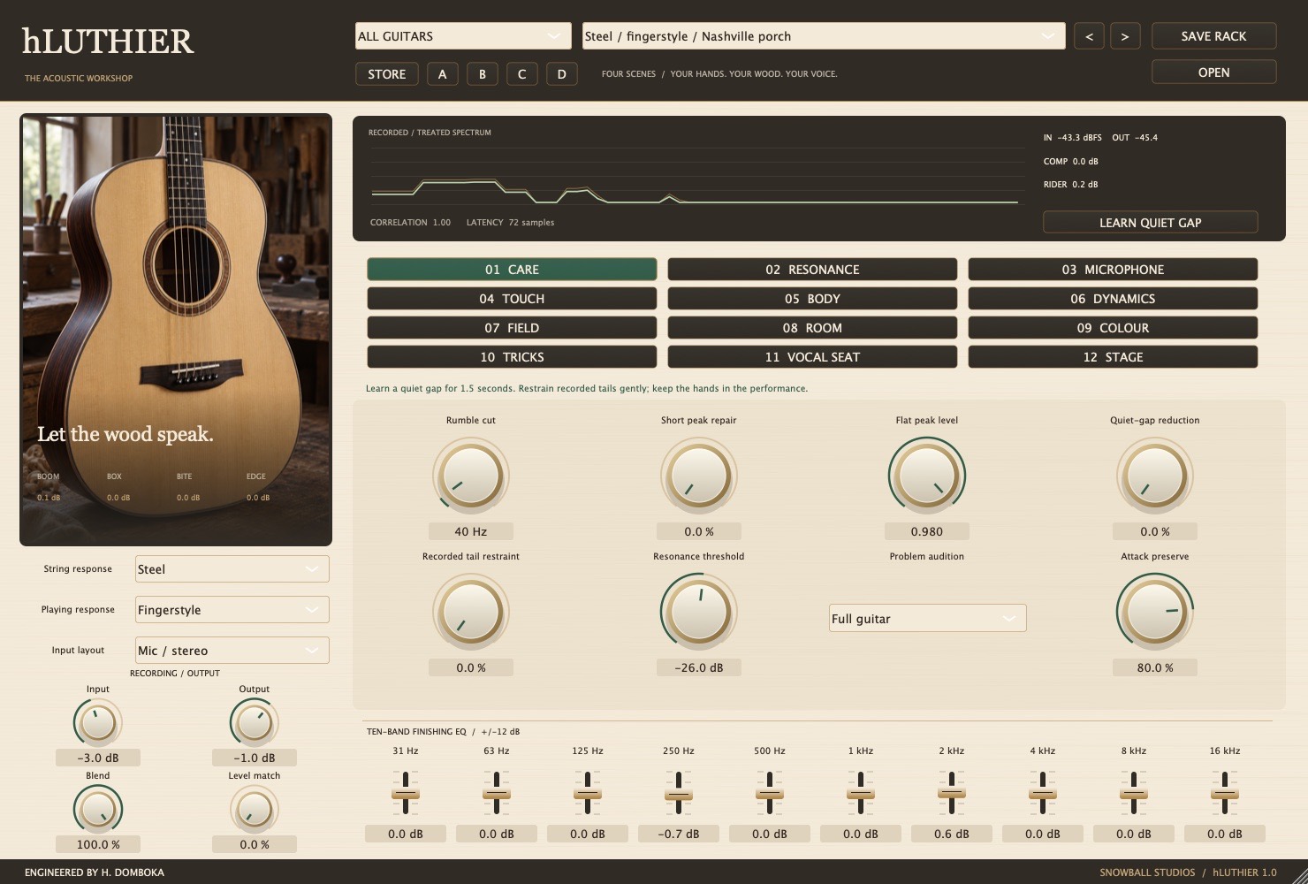Image resolution: width=1308 pixels, height=884 pixels.
Task: Switch to the 04 TOUCH tab
Action: (x=512, y=299)
